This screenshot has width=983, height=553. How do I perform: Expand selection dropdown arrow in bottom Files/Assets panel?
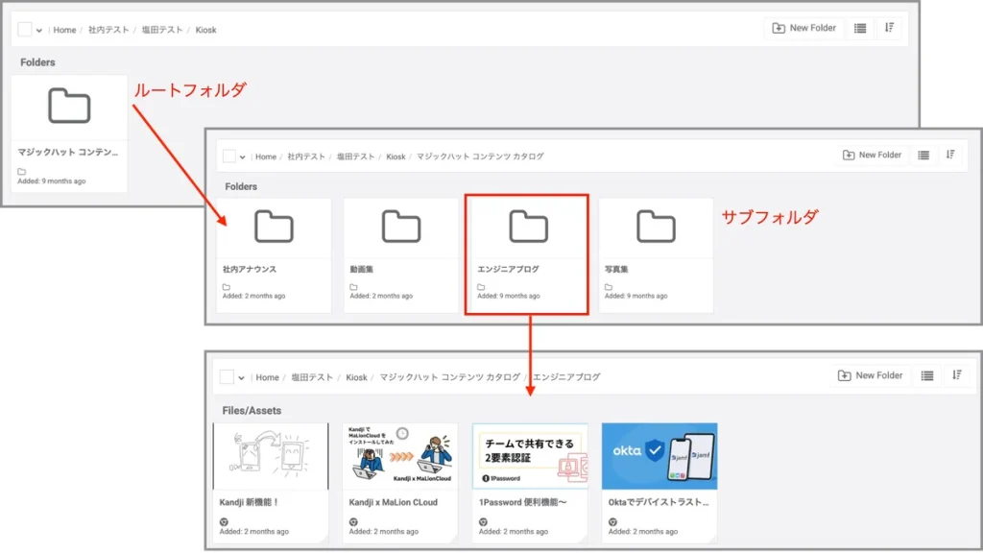coord(241,377)
